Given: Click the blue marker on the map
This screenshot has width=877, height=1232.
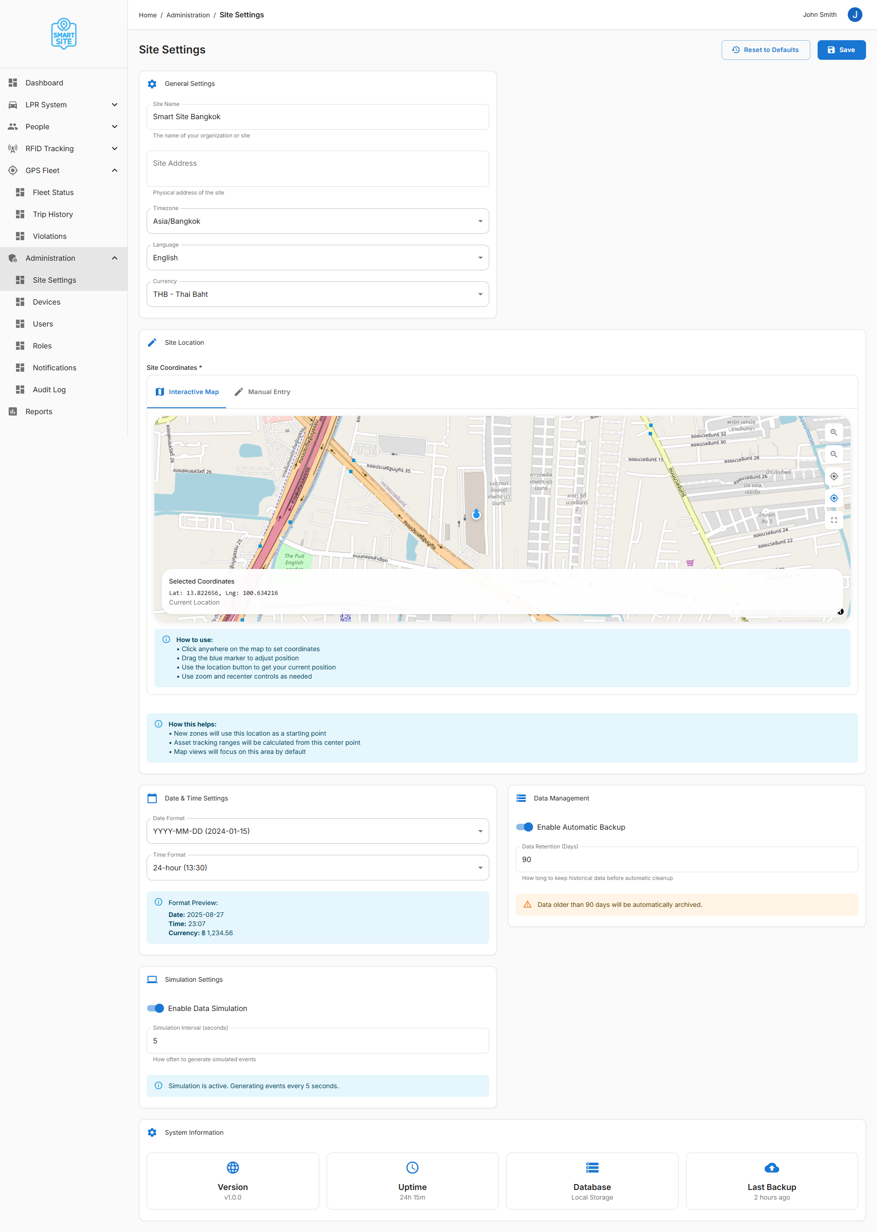Looking at the screenshot, I should [476, 514].
